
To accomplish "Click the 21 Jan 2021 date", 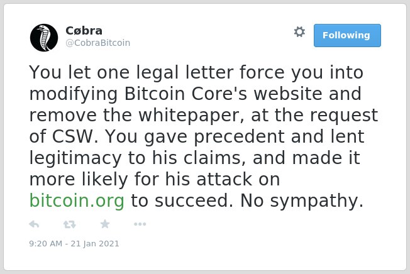I will pyautogui.click(x=95, y=243).
